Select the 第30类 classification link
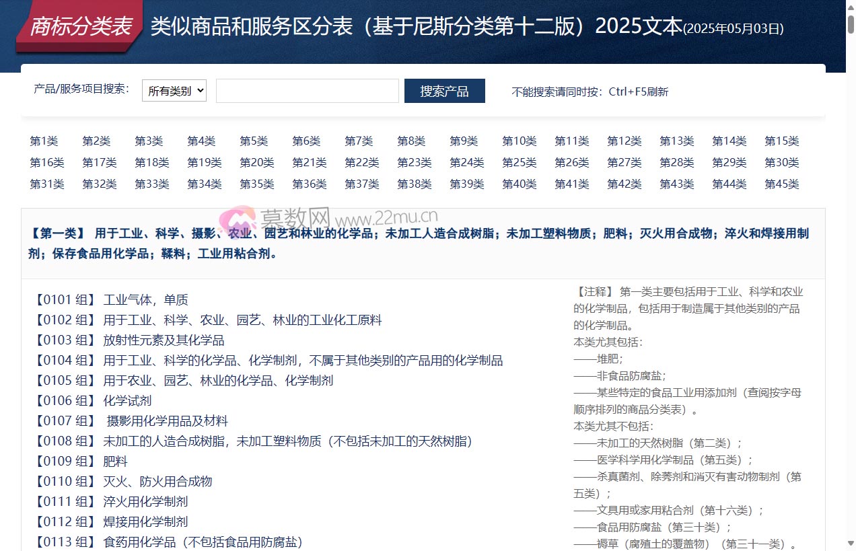The height and width of the screenshot is (551, 856). (781, 162)
